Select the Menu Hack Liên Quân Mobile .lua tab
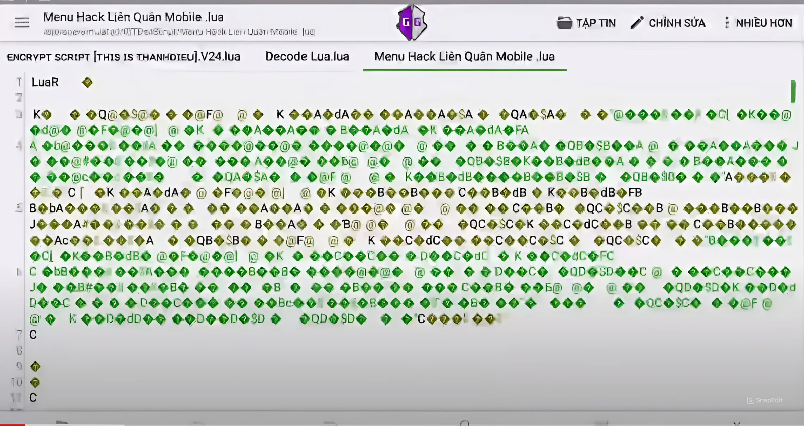This screenshot has height=426, width=804. click(465, 57)
